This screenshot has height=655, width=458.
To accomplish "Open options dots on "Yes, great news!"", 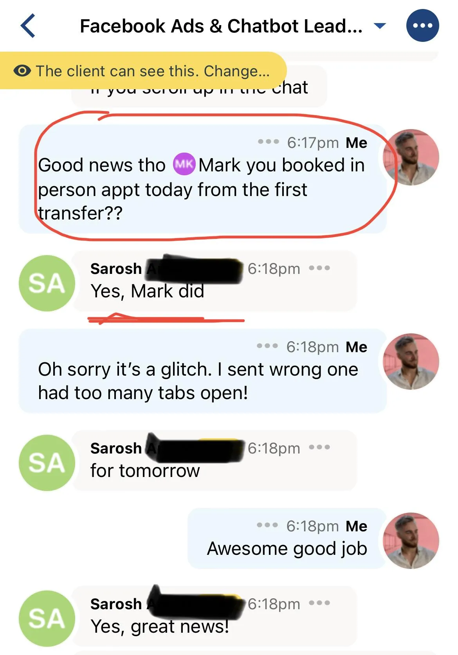I will point(319,603).
